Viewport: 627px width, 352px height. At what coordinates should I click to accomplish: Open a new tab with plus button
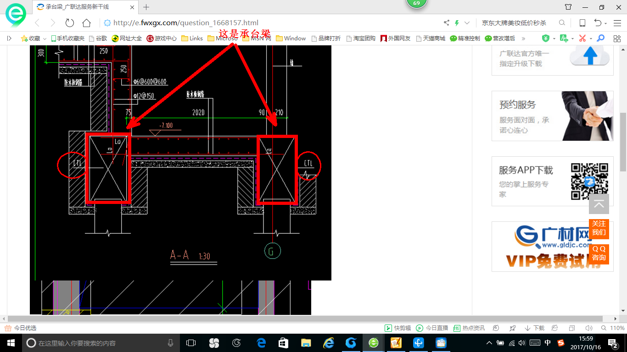[146, 7]
